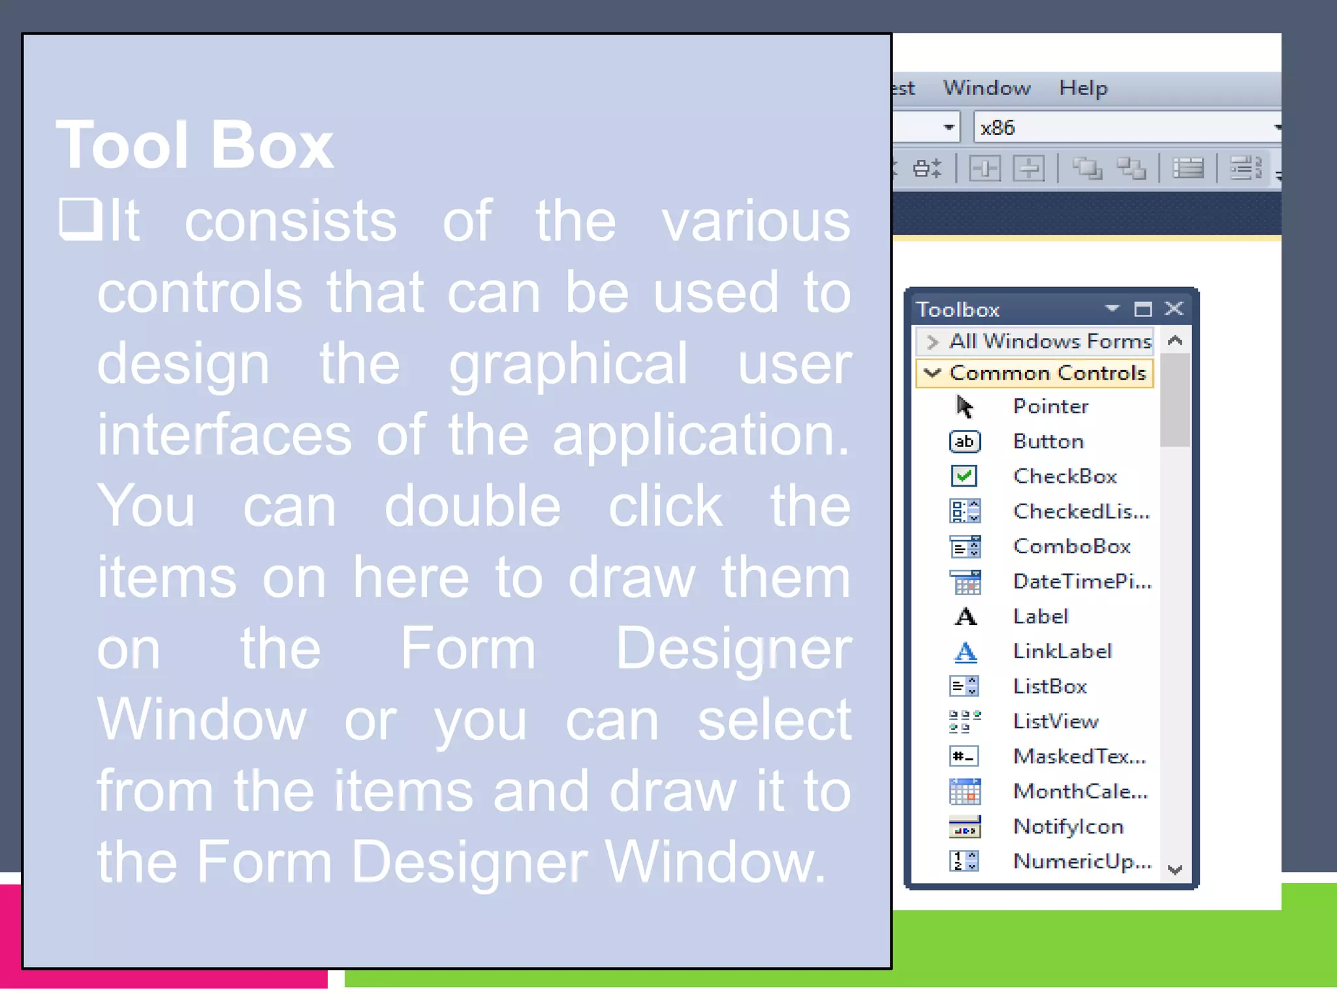Pick the ListView control icon

point(964,721)
